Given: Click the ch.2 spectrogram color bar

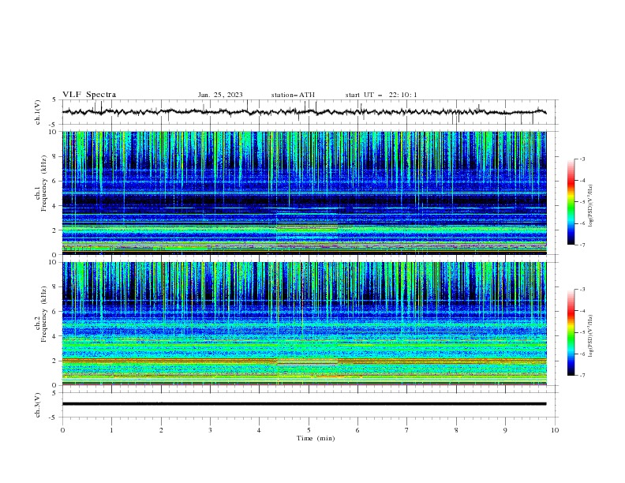Looking at the screenshot, I should (x=571, y=332).
